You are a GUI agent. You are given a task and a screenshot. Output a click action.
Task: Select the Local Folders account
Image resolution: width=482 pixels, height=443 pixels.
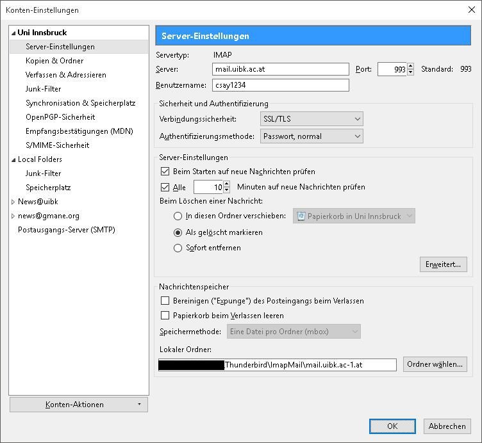[x=40, y=159]
